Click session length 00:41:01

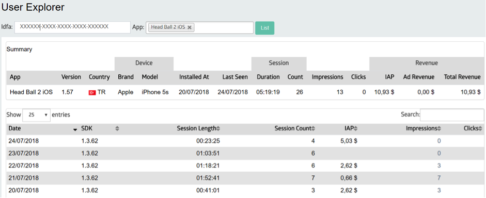pos(208,190)
